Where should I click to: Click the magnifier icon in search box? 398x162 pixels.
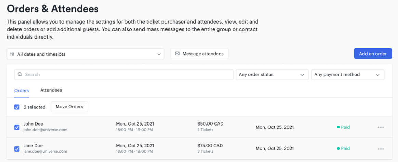[x=20, y=74]
